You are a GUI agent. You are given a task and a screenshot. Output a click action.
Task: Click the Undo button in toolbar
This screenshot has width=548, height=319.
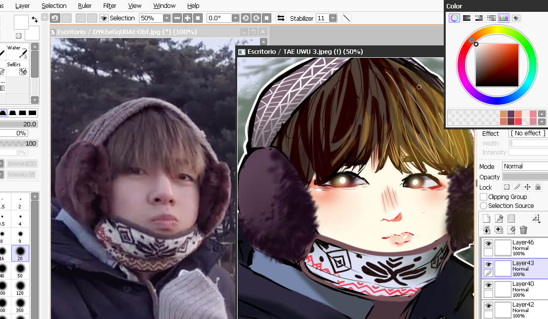(55, 18)
